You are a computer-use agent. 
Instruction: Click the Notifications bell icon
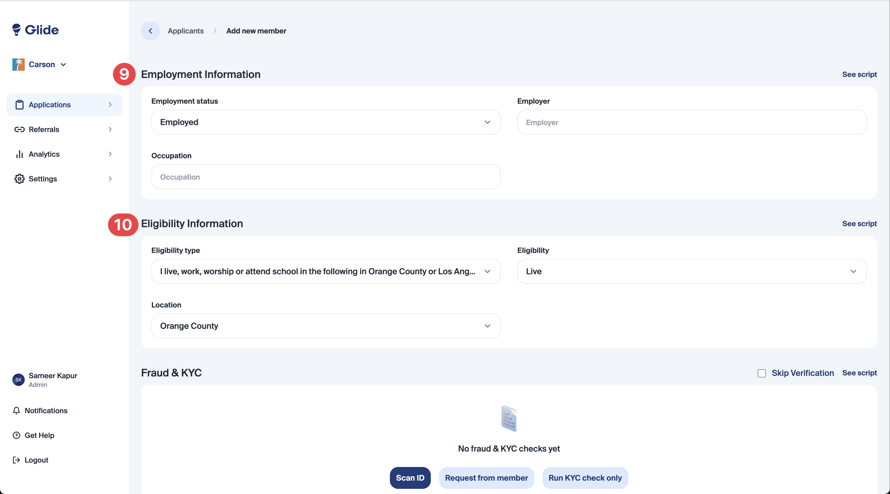16,410
